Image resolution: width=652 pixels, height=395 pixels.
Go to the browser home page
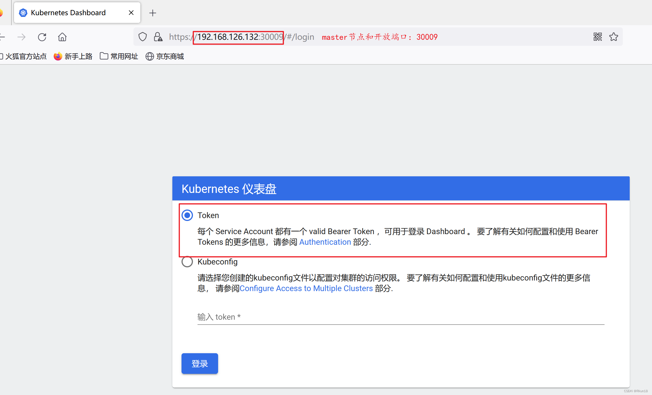62,37
